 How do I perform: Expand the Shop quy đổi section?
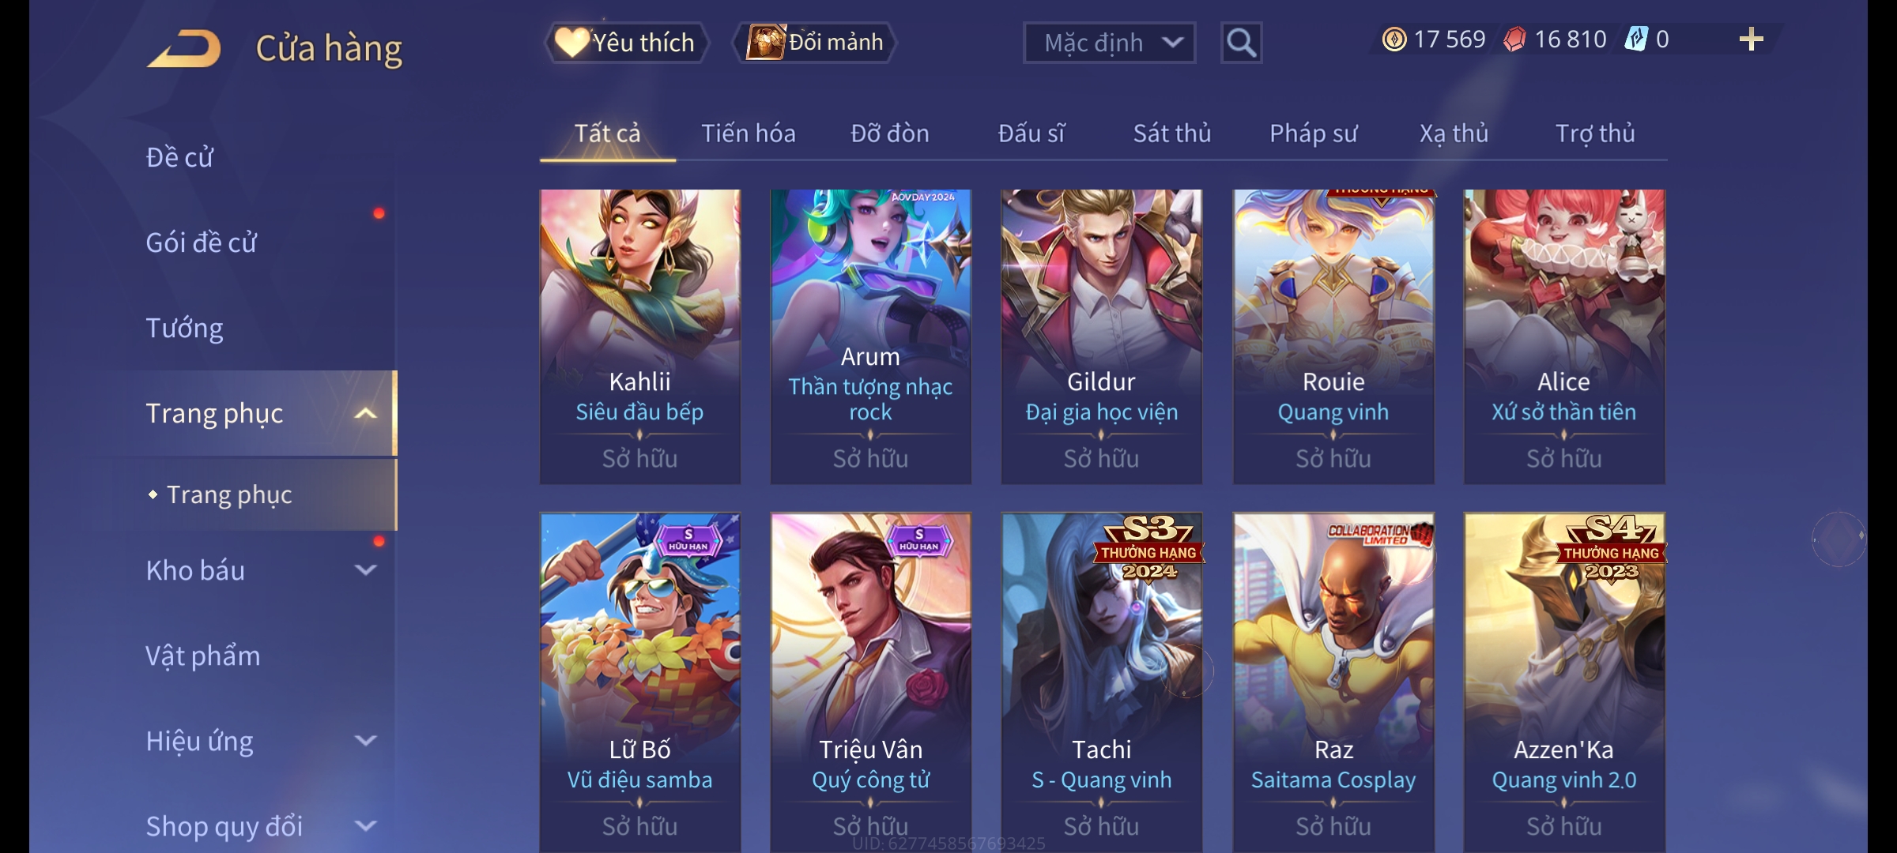tap(365, 826)
